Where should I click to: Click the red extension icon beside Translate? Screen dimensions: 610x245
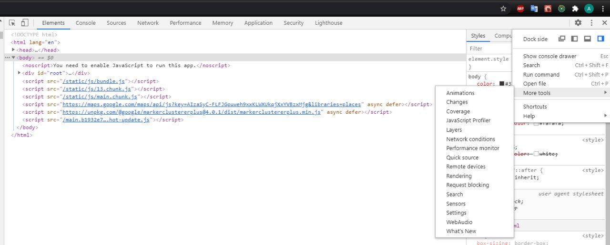pyautogui.click(x=548, y=8)
